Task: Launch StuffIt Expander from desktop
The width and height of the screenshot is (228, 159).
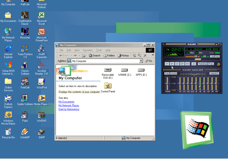Action: [x=42, y=51]
